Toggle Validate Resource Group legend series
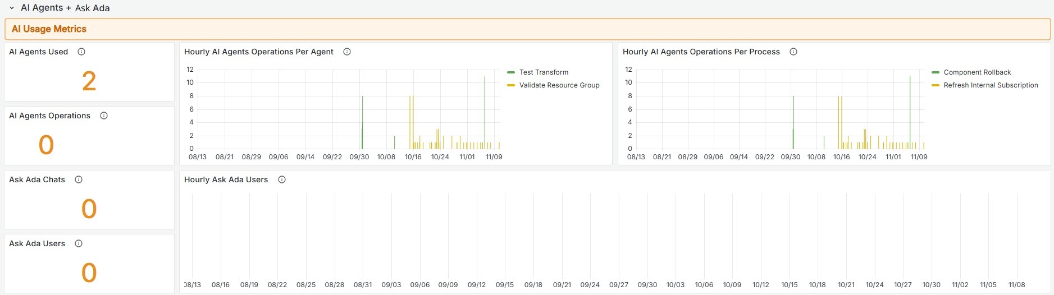1054x295 pixels. pos(559,85)
